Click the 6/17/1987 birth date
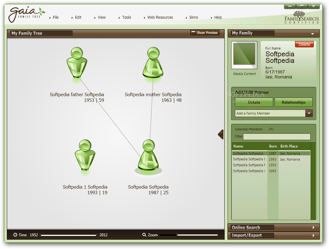 275,72
